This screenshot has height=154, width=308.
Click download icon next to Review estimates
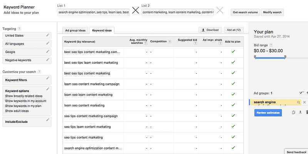click(x=300, y=112)
